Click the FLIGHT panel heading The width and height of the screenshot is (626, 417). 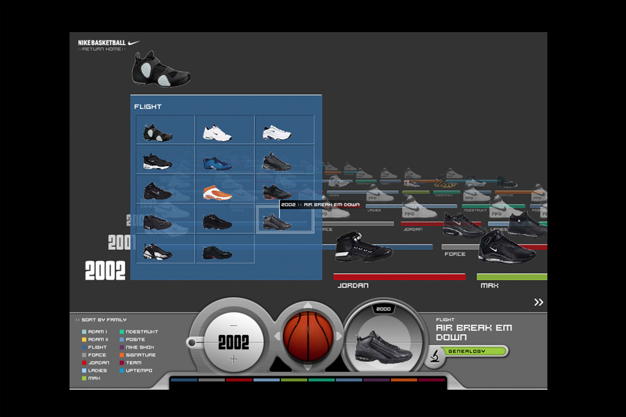tap(148, 107)
